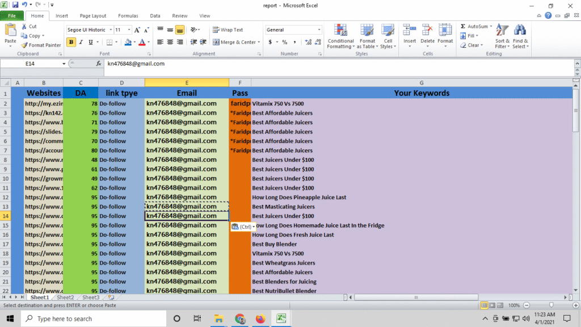Click the Format Painter icon

24,45
